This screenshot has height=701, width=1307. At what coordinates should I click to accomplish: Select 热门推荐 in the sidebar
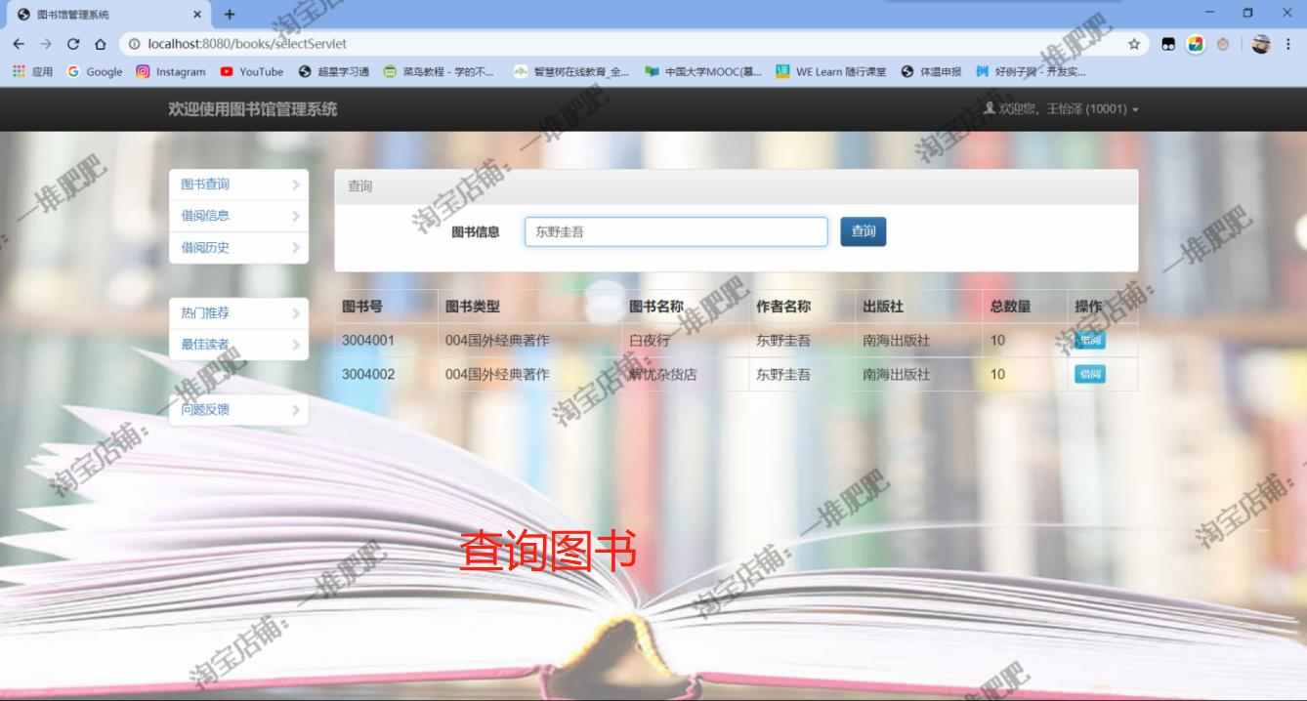[238, 313]
